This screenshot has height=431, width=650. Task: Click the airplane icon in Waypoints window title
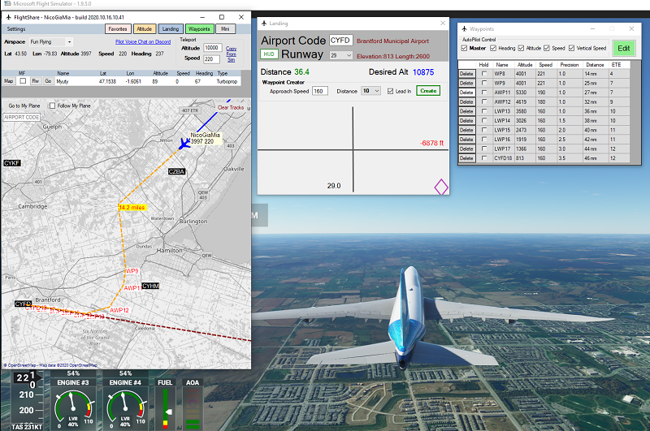[x=464, y=29]
